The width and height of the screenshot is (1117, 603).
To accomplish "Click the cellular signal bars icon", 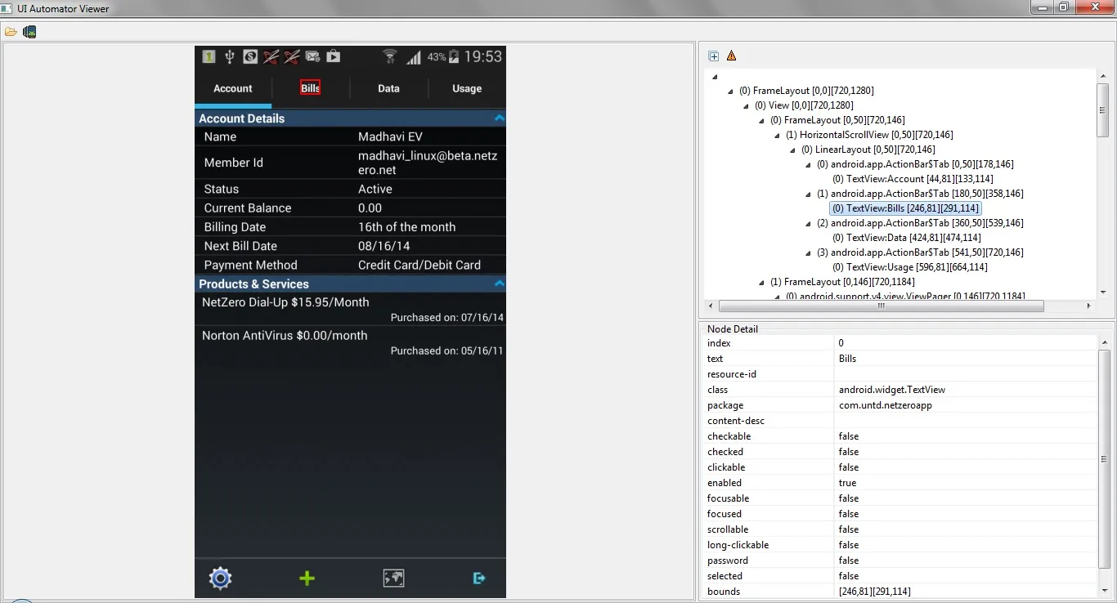I will click(x=414, y=57).
